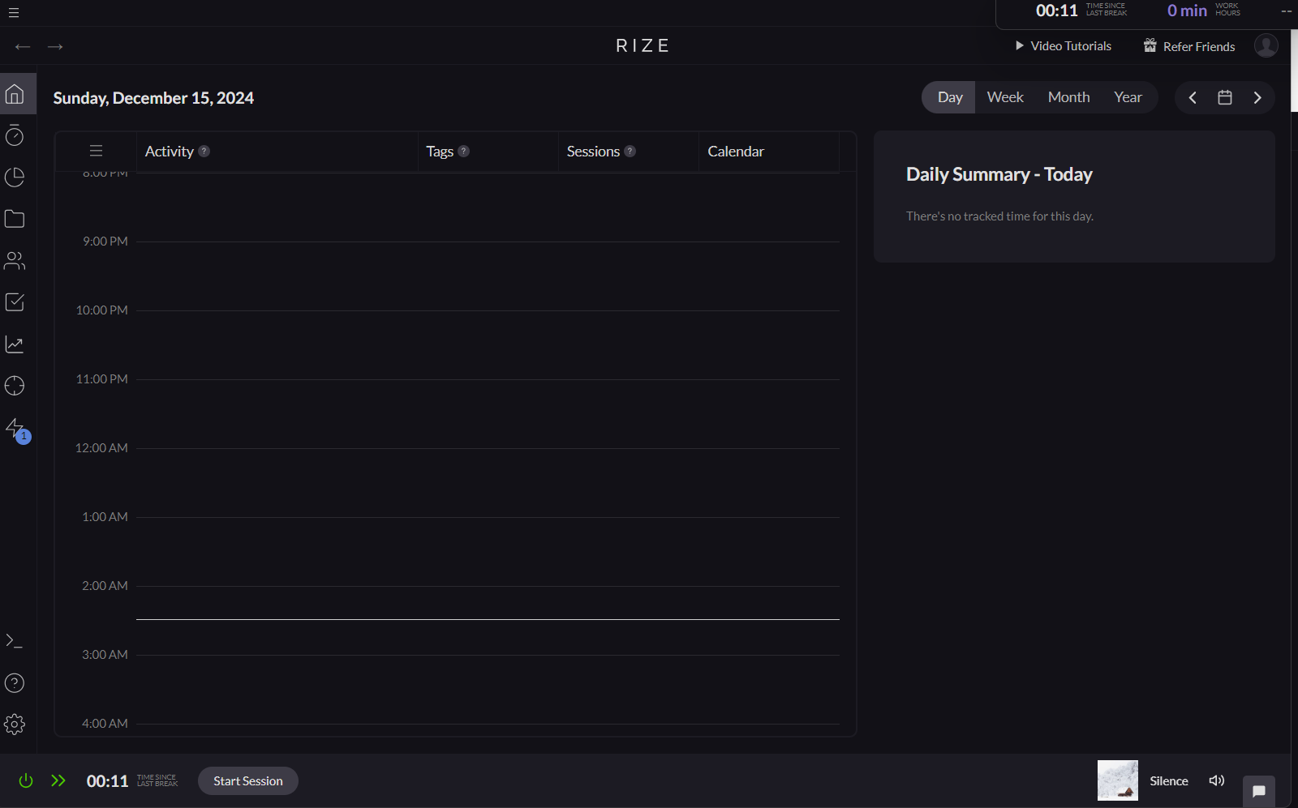This screenshot has width=1298, height=808.
Task: Select the team members icon
Action: [15, 260]
